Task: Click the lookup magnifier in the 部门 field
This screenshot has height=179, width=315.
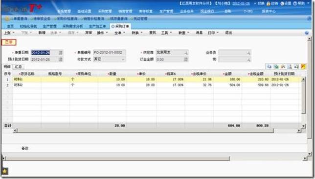Action: [x=248, y=60]
